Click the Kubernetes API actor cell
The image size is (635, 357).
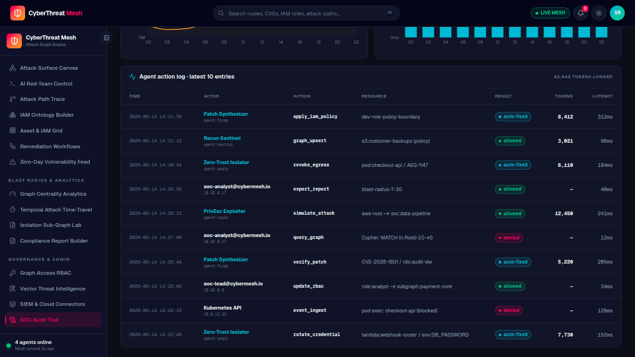point(222,308)
